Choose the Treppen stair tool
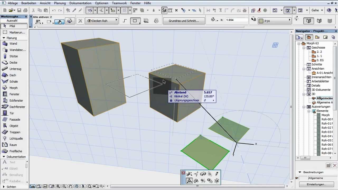 tap(14, 132)
